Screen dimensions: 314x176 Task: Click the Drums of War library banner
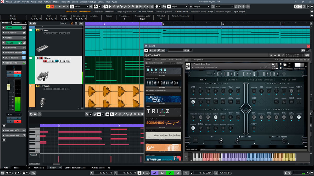tap(164, 99)
